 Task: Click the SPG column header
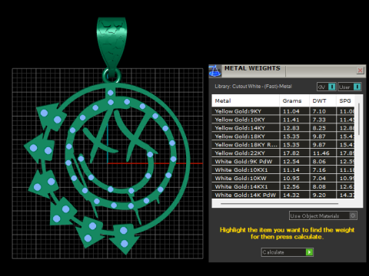click(345, 100)
